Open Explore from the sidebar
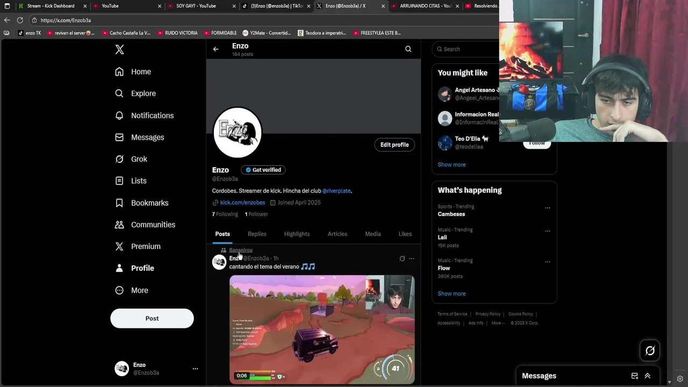Screen dimensions: 688x387 (x=135, y=94)
